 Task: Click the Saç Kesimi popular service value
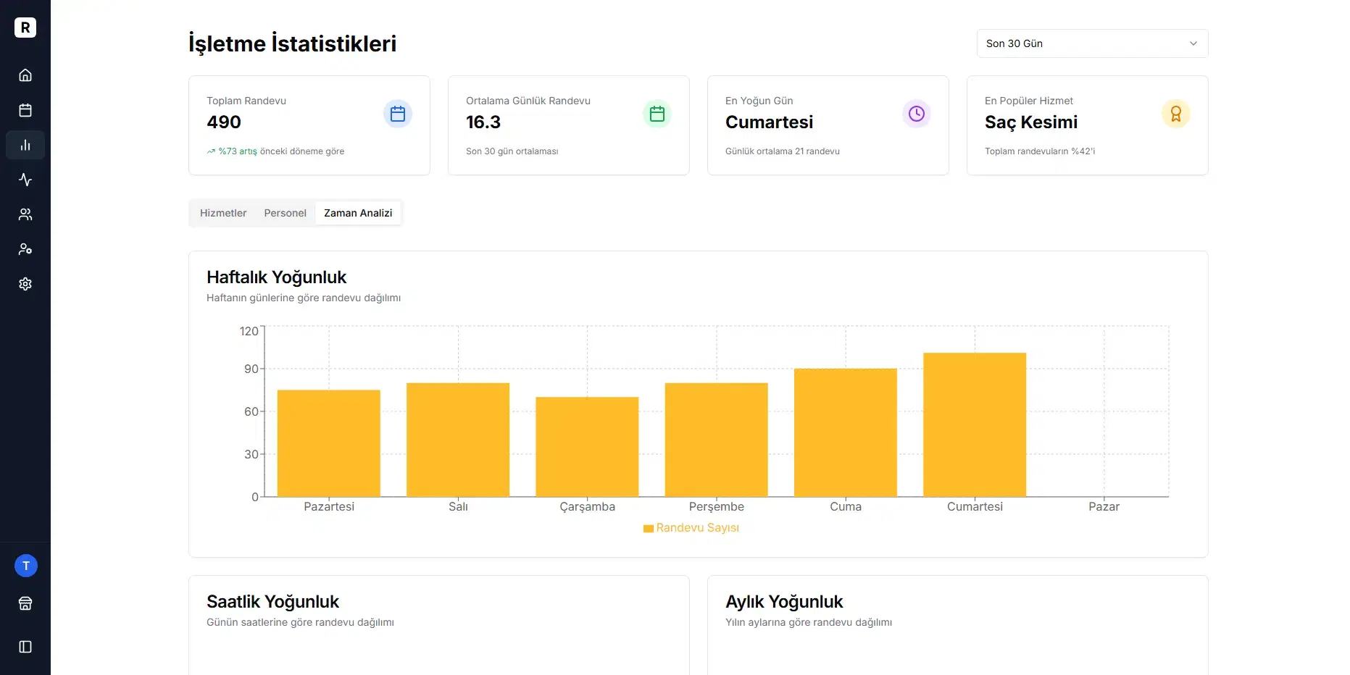tap(1031, 122)
